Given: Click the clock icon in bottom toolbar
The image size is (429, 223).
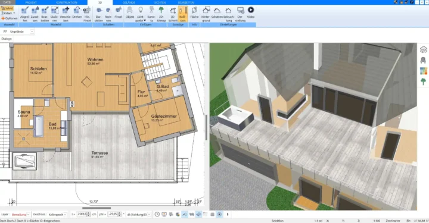Looking at the screenshot, I should pos(157,215).
